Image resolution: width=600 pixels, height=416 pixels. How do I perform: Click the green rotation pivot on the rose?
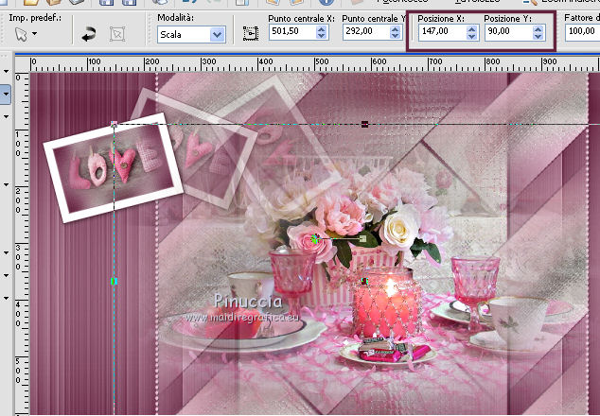click(315, 239)
